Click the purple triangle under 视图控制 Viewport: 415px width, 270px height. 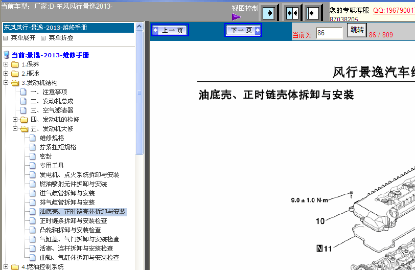(236, 17)
